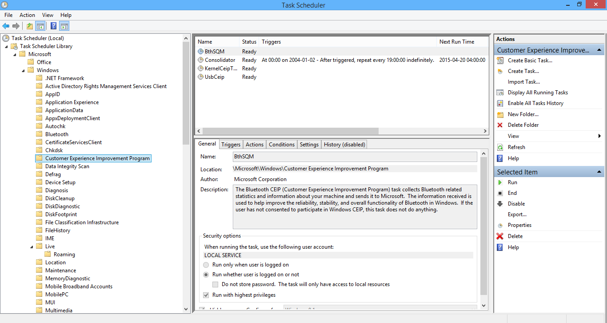
Task: Open the File menu
Action: coord(8,15)
